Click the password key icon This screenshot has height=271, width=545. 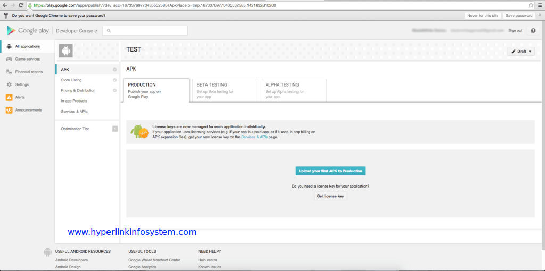(x=6, y=15)
